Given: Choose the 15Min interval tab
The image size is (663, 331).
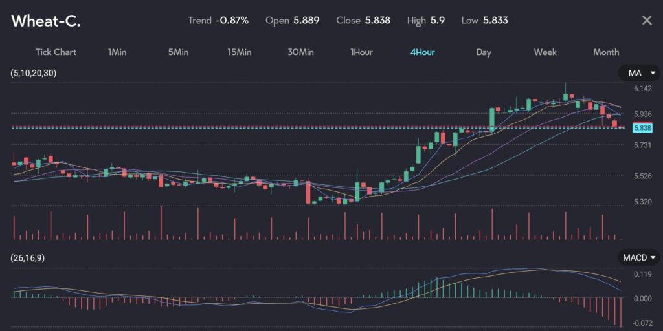Looking at the screenshot, I should [239, 52].
